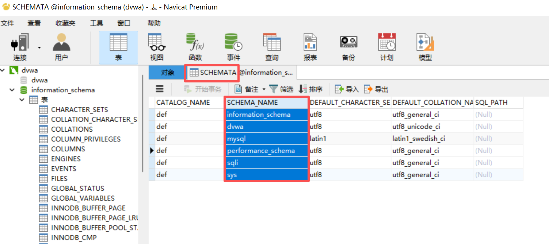Screen dimensions: 549x244
Task: Collapse the dvwa connection node
Action: pyautogui.click(x=3, y=70)
